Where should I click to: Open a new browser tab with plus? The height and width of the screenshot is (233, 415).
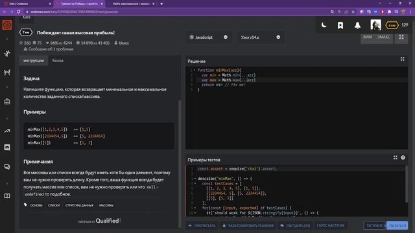point(161,4)
